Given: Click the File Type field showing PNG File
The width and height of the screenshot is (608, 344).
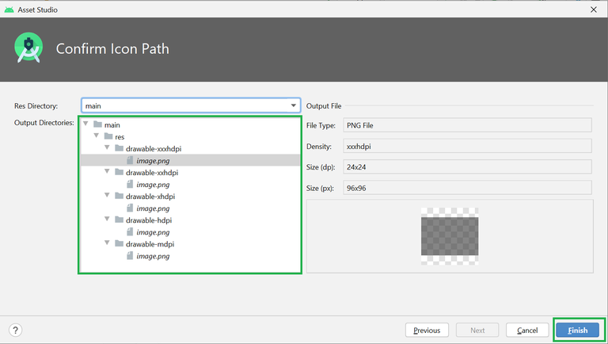Looking at the screenshot, I should point(467,125).
